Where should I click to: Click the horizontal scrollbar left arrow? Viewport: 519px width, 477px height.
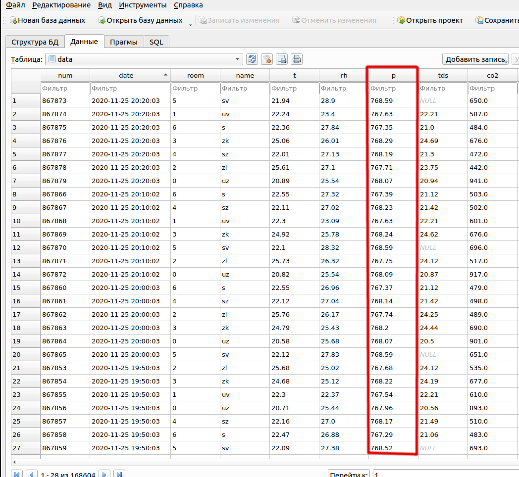(14, 462)
